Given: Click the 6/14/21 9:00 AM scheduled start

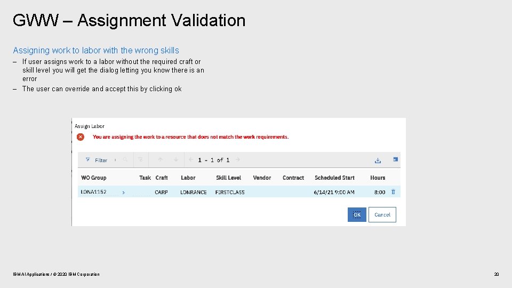Looking at the screenshot, I should [334, 193].
